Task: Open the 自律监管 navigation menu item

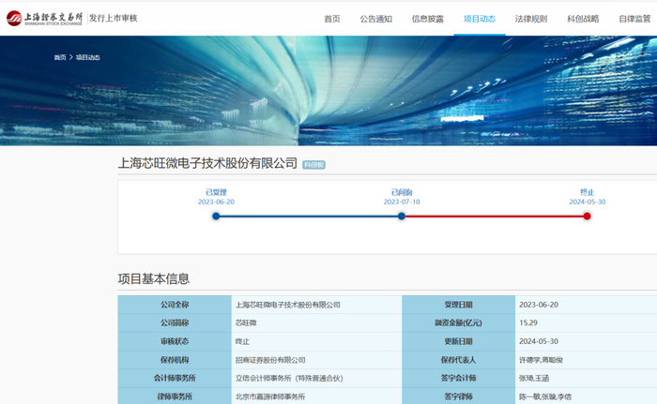Action: [x=634, y=19]
